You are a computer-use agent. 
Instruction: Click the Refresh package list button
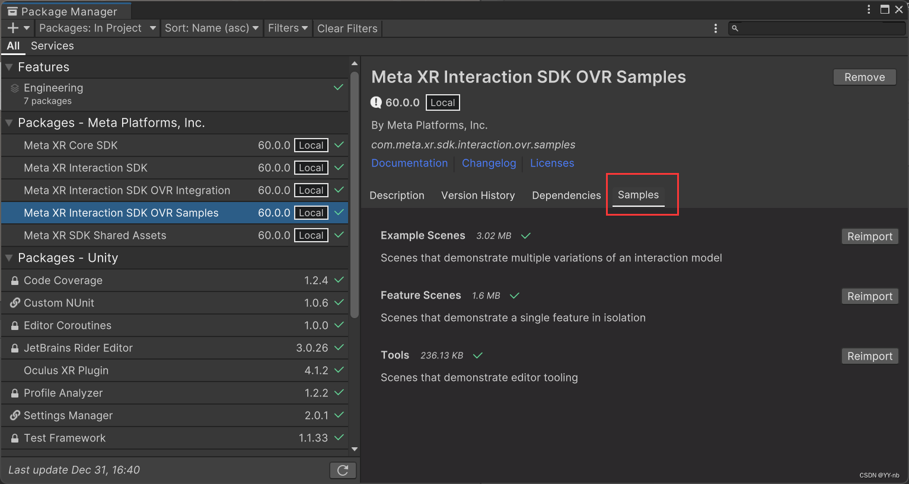(x=343, y=470)
